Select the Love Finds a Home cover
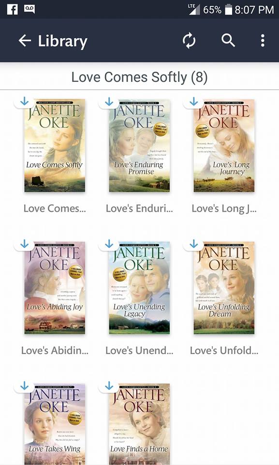Image resolution: width=279 pixels, height=465 pixels. point(139,424)
